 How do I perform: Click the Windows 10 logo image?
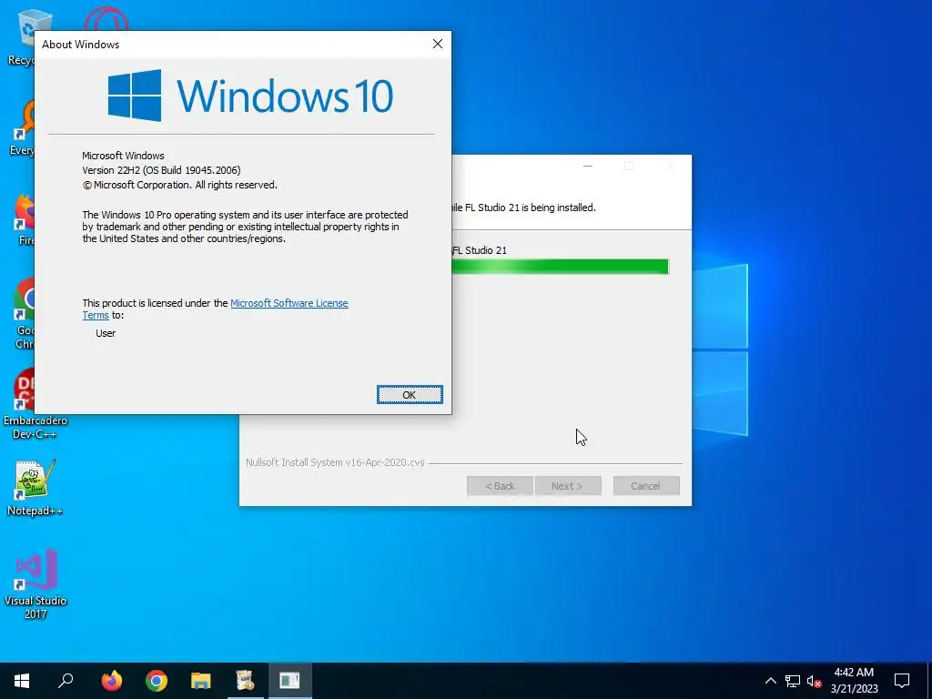[250, 95]
